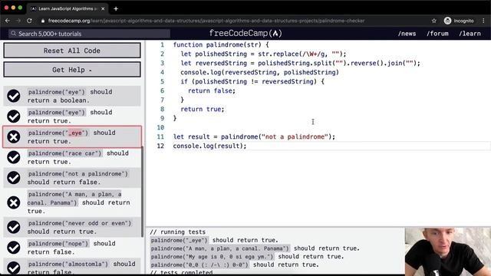This screenshot has width=491, height=276.
Task: Click code line 6 return false
Action: point(212,90)
